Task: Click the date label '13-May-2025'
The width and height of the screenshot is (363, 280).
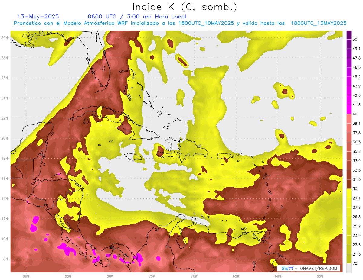Action: click(38, 17)
